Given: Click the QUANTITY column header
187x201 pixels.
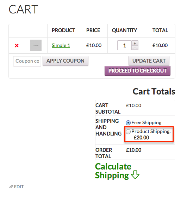Looking at the screenshot, I should [x=125, y=30].
